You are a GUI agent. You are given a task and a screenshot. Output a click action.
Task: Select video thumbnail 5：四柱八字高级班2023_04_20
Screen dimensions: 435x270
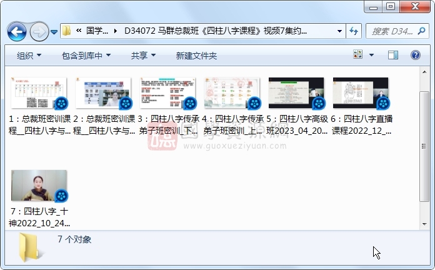[296, 93]
